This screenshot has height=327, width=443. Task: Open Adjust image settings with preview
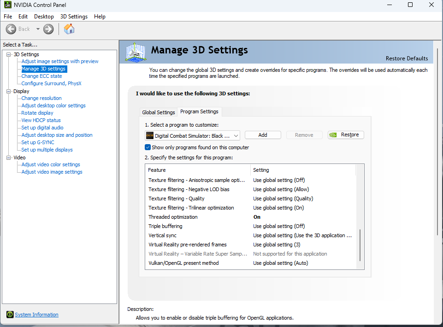60,61
